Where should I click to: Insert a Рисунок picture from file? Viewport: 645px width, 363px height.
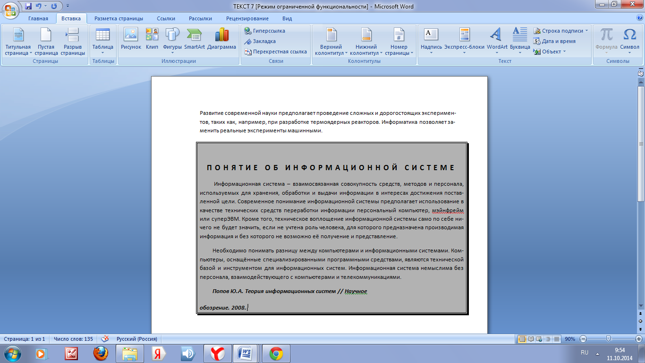131,39
